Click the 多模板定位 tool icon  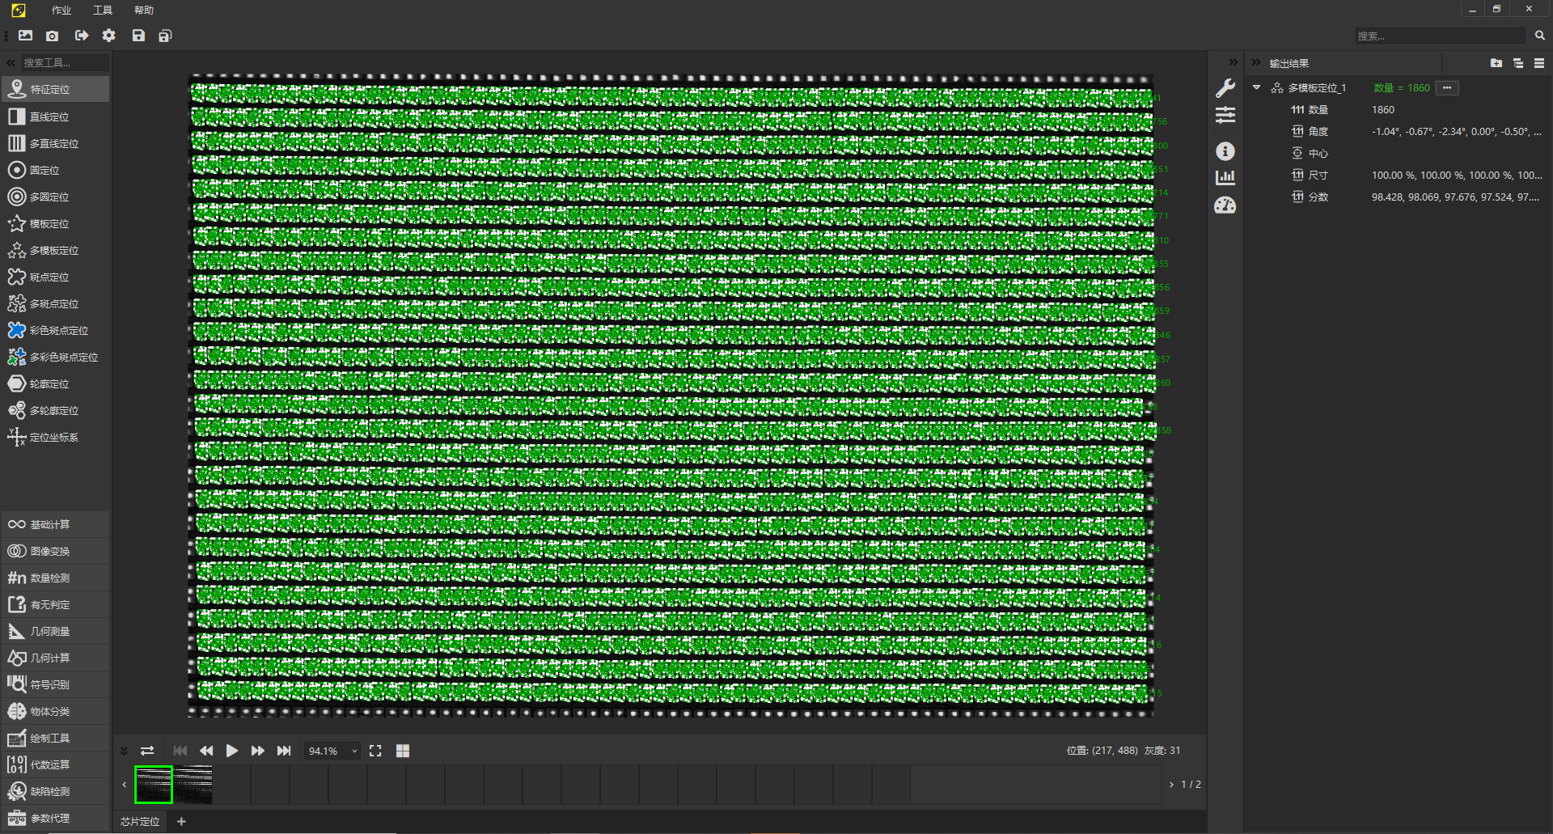point(17,251)
